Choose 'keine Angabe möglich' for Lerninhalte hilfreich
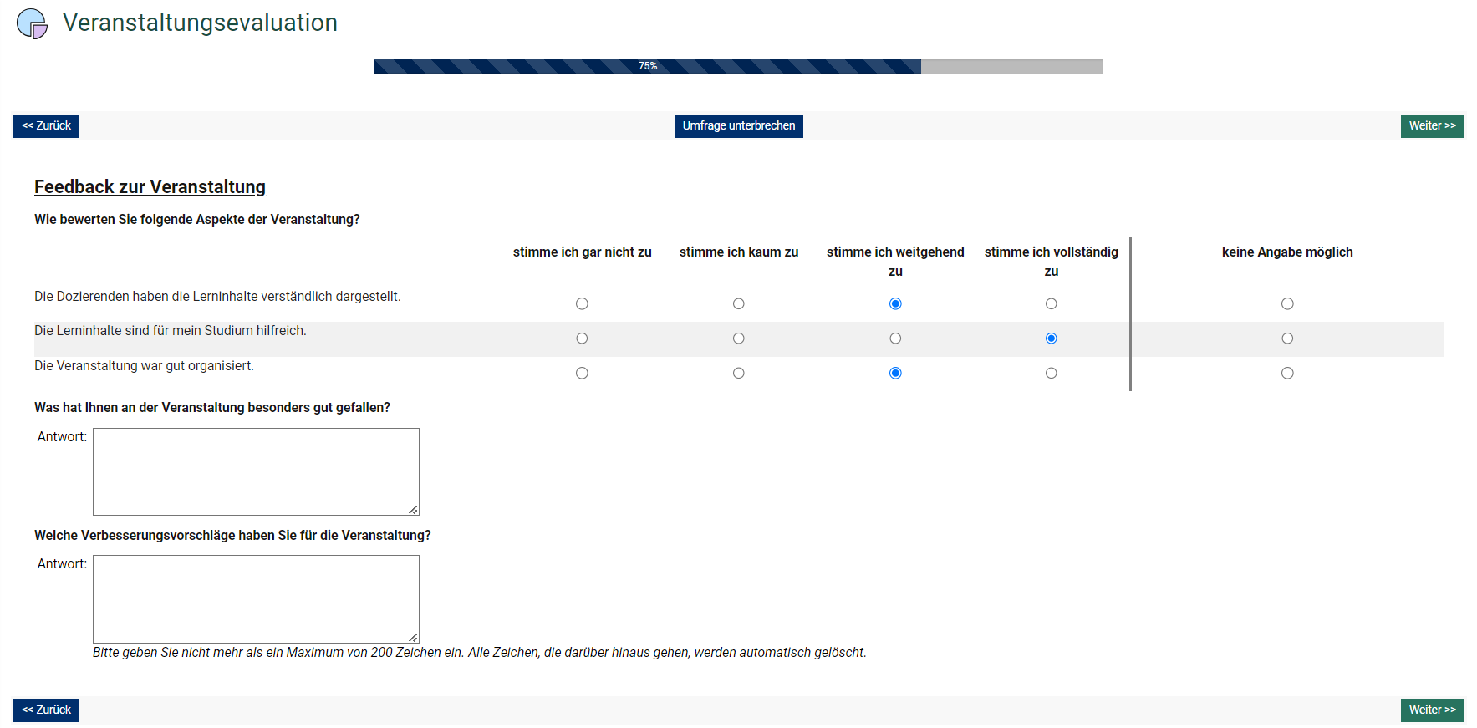This screenshot has height=728, width=1477. pyautogui.click(x=1287, y=339)
